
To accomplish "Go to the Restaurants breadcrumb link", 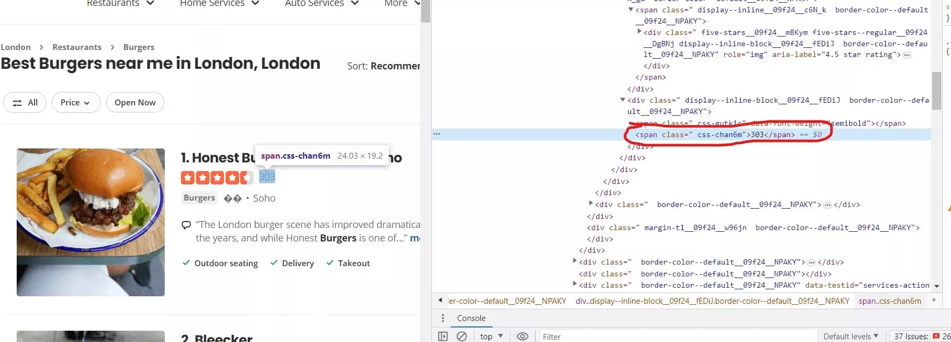I will (x=77, y=47).
